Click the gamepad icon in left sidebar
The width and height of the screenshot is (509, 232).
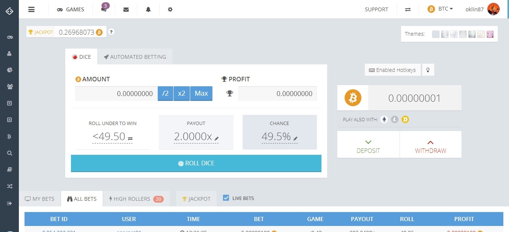point(9,37)
